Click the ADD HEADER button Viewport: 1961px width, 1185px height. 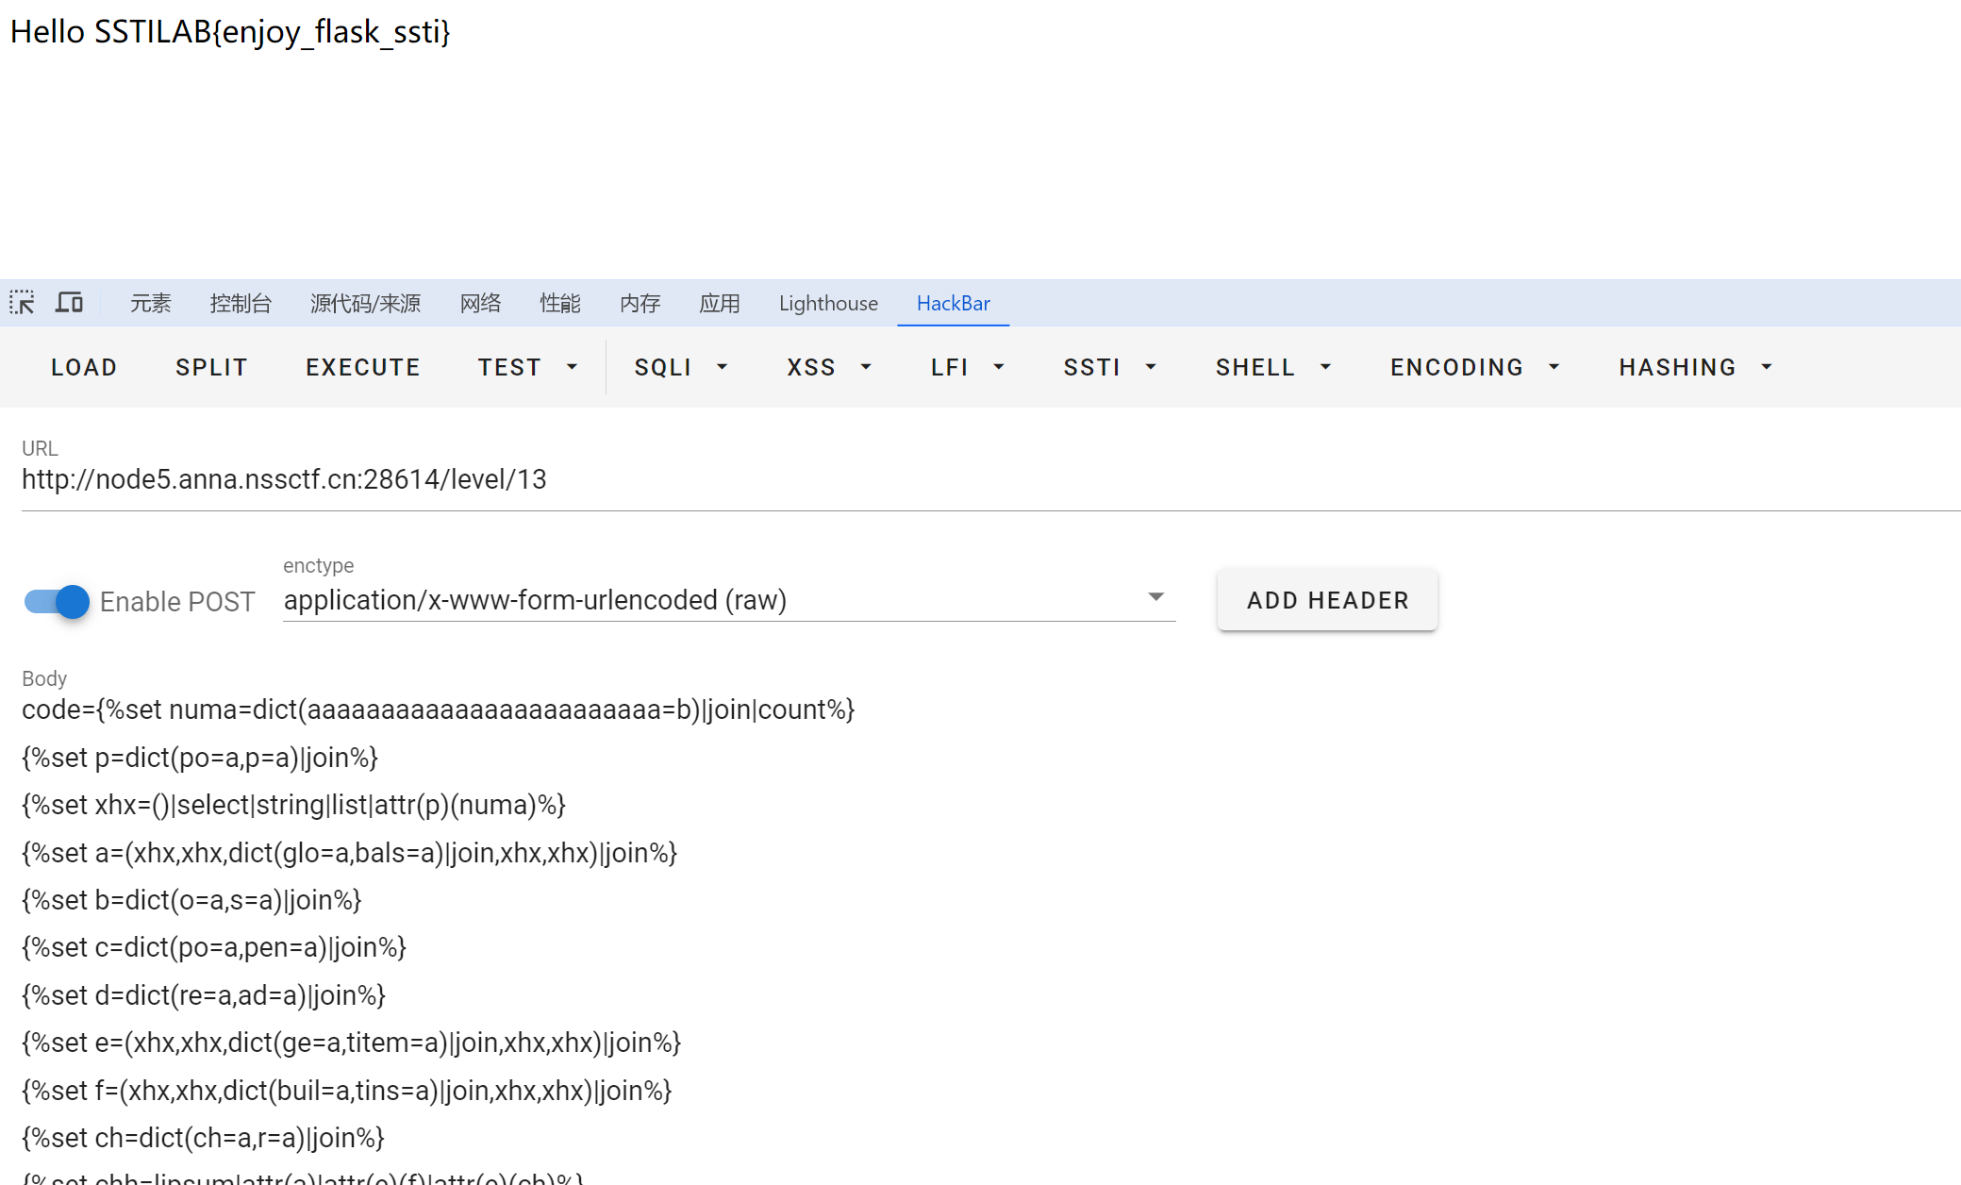[x=1327, y=600]
